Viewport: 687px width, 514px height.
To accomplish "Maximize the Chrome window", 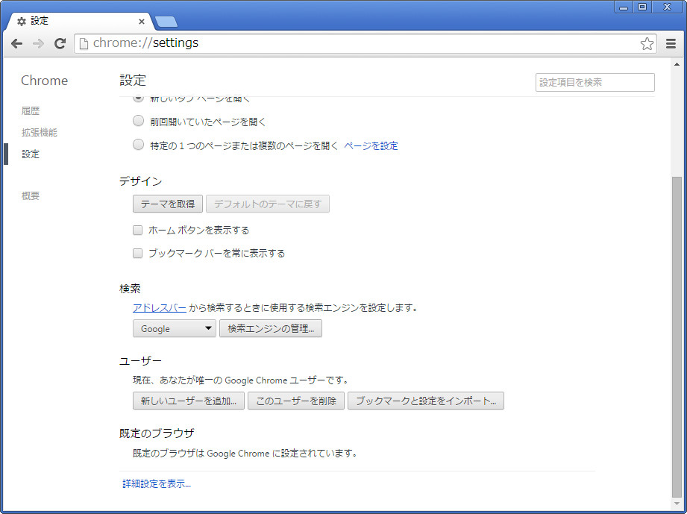I will pos(642,7).
